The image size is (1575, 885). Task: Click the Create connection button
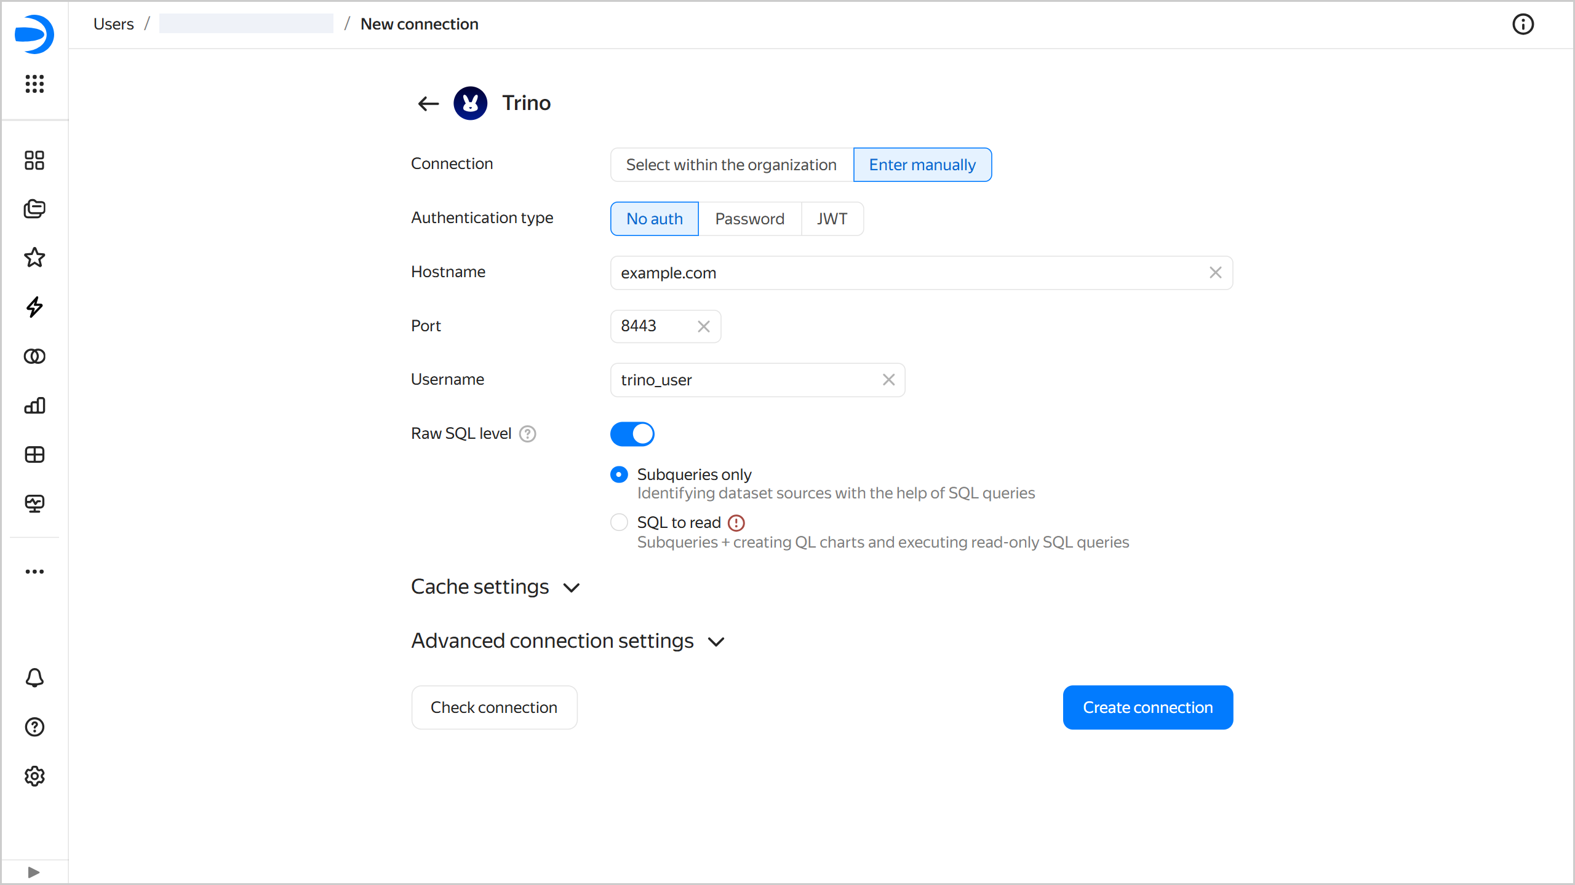1148,707
